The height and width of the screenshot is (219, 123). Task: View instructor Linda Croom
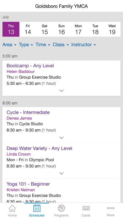(19, 154)
